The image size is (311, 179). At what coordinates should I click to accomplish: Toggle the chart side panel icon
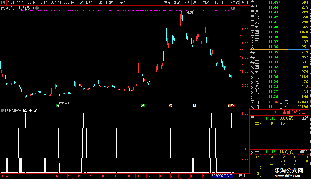(233, 8)
